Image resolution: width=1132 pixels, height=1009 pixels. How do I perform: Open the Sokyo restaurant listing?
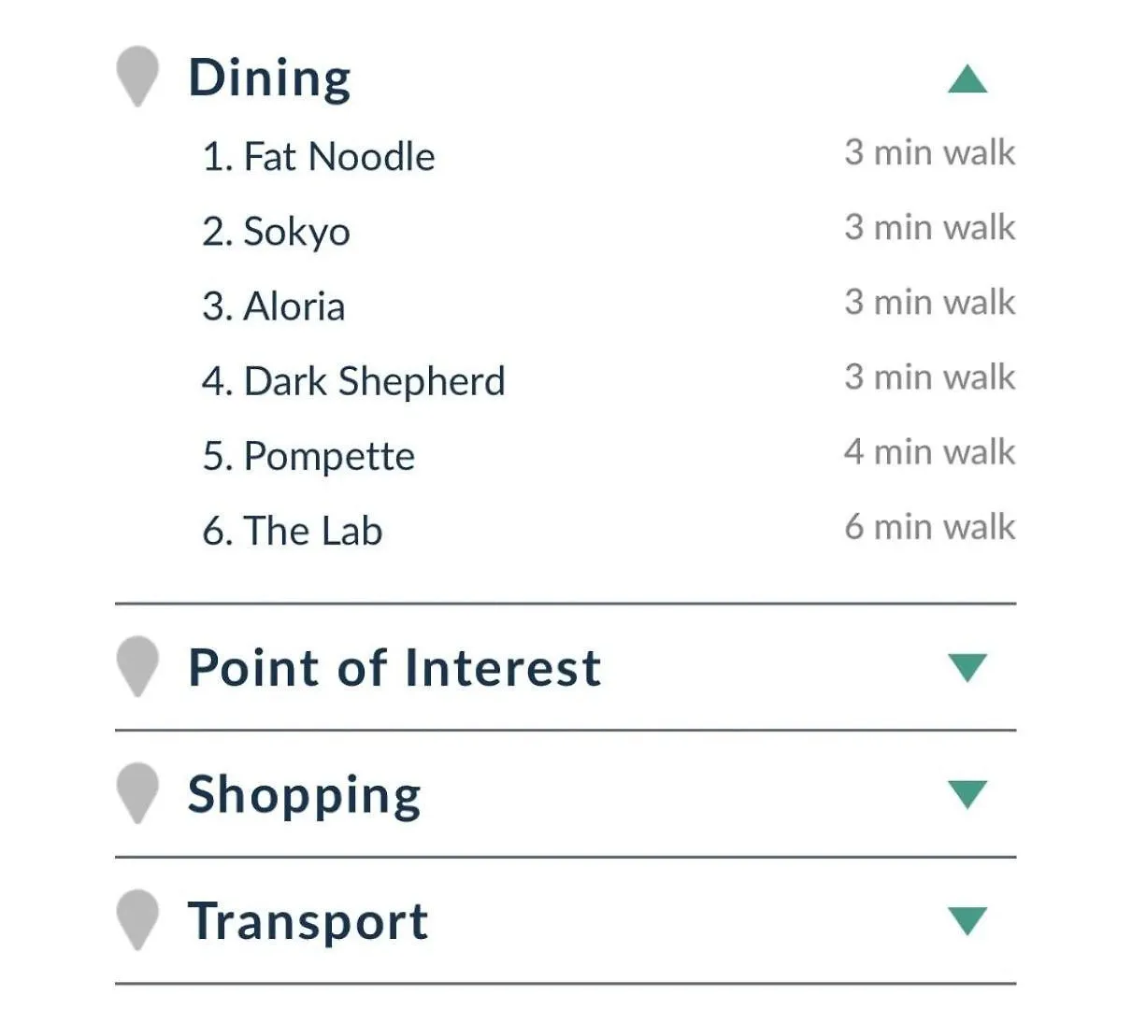[x=276, y=232]
